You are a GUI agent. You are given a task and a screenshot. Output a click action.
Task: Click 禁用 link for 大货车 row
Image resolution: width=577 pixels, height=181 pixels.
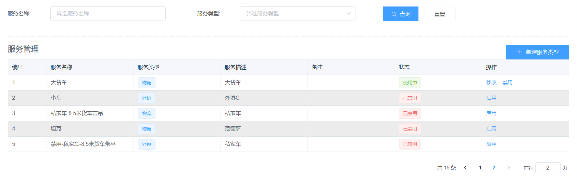click(507, 83)
